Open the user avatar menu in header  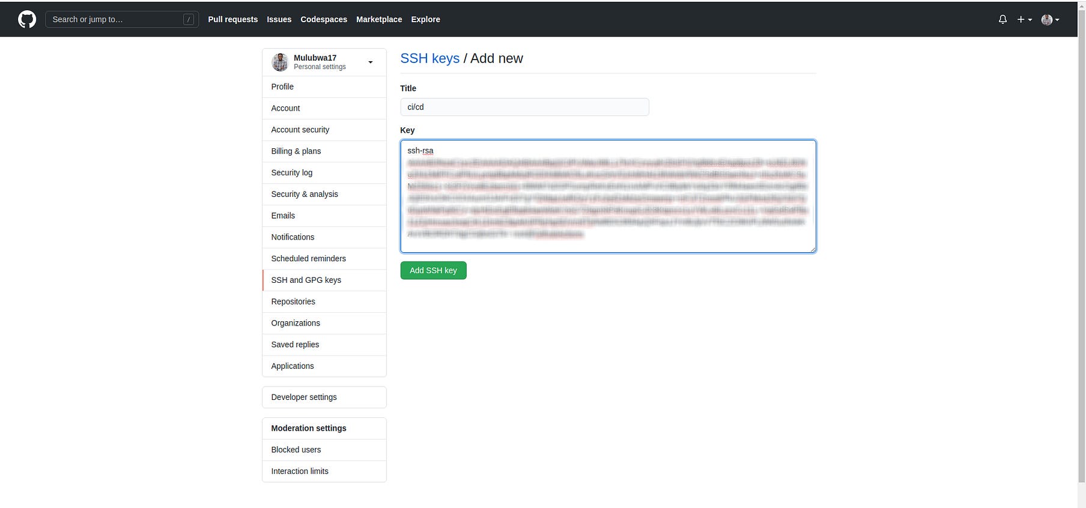1050,19
